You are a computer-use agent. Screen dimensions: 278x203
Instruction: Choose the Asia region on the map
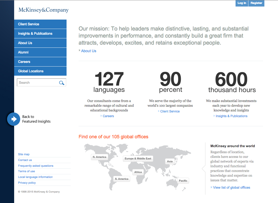170,161
